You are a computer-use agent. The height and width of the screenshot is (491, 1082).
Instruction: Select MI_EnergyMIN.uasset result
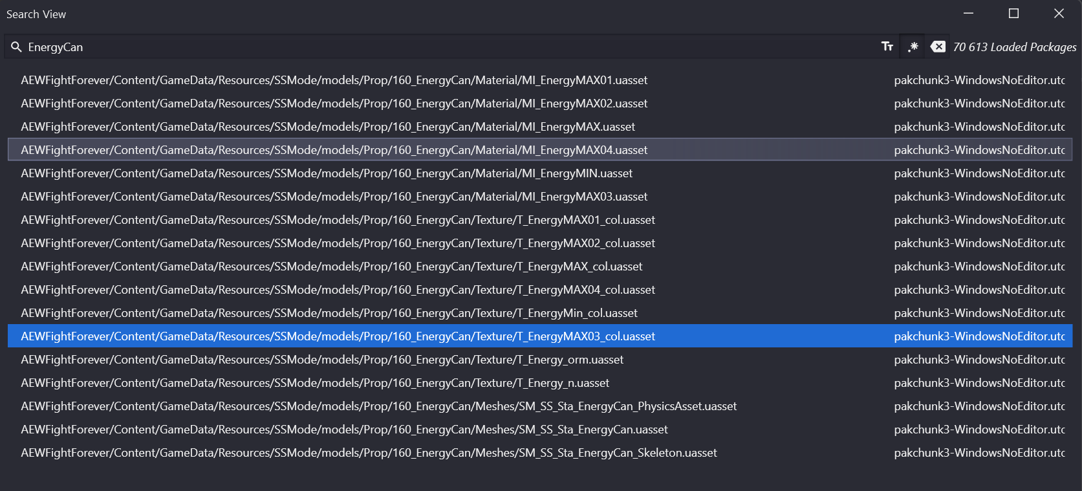tap(540, 173)
